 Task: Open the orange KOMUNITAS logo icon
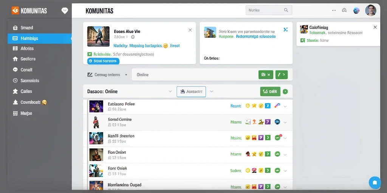[x=15, y=11]
